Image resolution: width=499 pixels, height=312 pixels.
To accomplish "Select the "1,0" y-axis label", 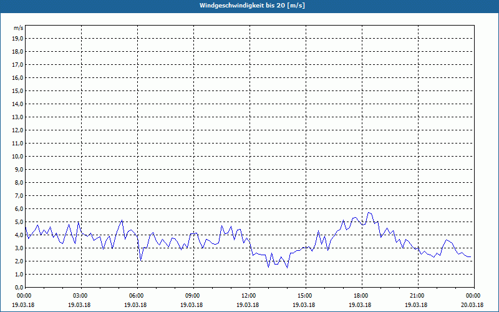I will (x=19, y=274).
